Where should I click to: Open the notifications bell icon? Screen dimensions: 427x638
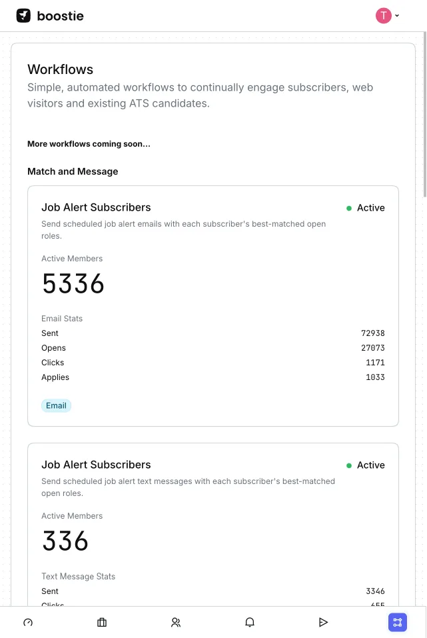[250, 622]
